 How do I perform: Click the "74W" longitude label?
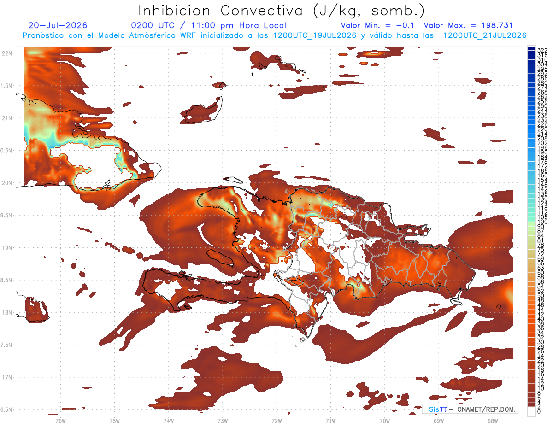pos(168,421)
